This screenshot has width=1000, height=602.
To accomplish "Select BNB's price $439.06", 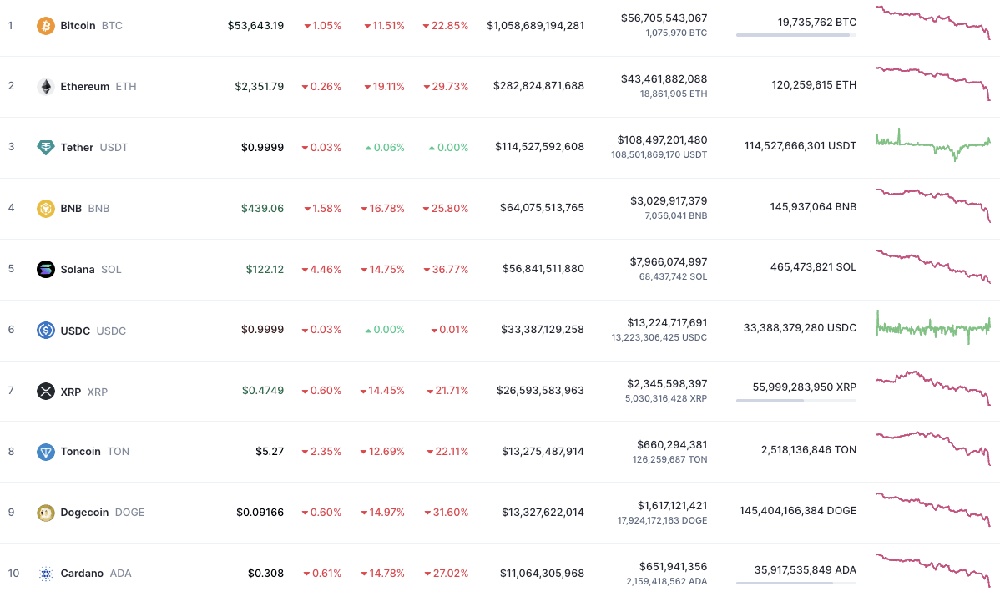I will coord(263,209).
